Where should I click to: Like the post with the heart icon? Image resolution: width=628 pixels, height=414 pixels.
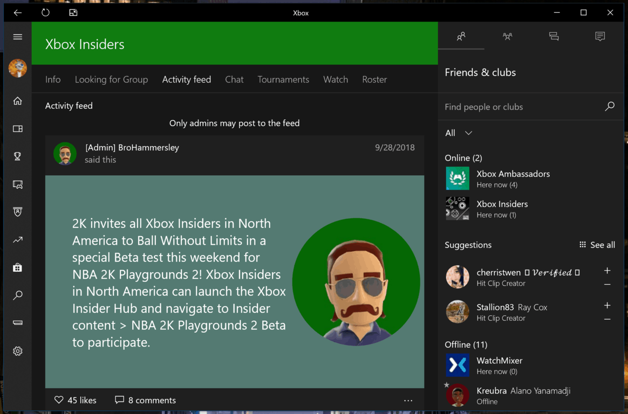[59, 400]
